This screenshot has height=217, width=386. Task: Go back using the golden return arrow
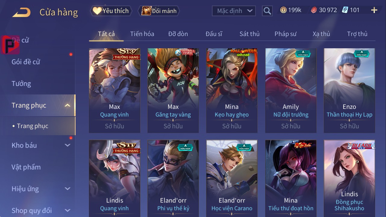tap(21, 12)
